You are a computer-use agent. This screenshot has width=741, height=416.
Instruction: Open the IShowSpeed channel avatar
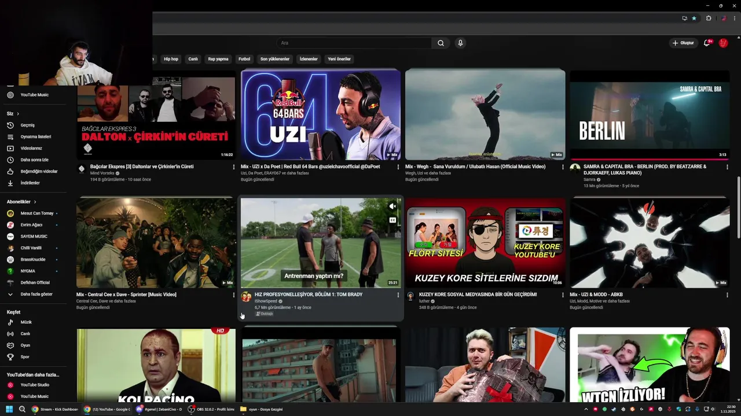pyautogui.click(x=246, y=296)
